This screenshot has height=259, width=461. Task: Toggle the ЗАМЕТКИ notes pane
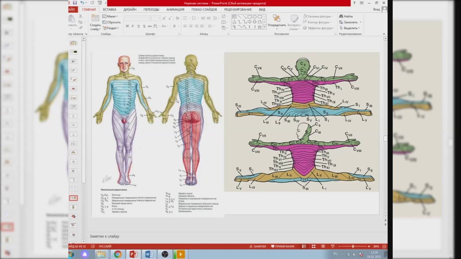[x=258, y=246]
